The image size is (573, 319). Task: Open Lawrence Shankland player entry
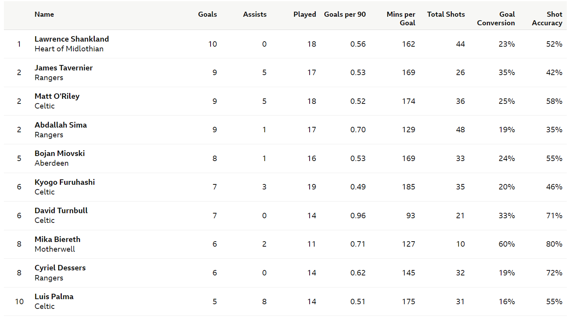click(72, 39)
